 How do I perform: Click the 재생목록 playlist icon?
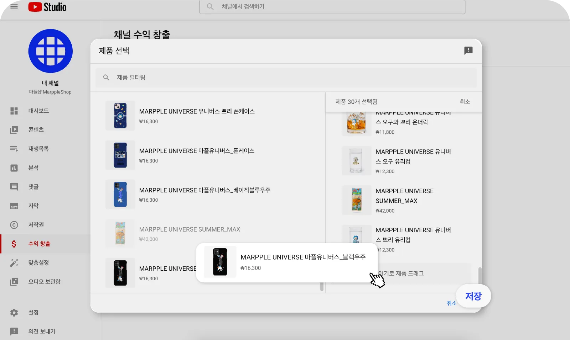(x=14, y=149)
